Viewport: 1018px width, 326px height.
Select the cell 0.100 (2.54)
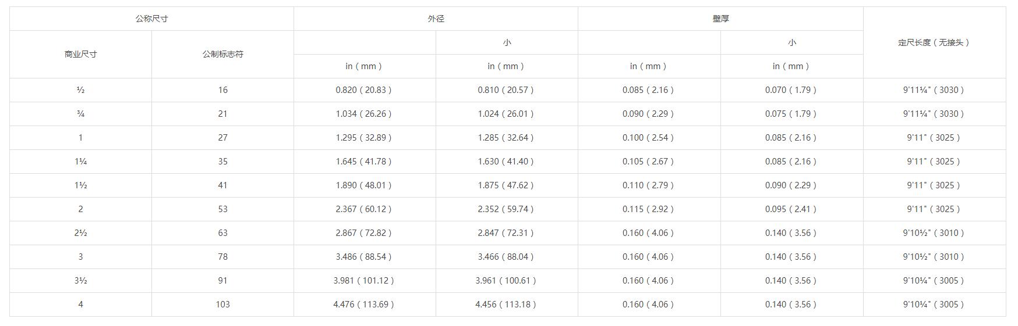(x=648, y=138)
